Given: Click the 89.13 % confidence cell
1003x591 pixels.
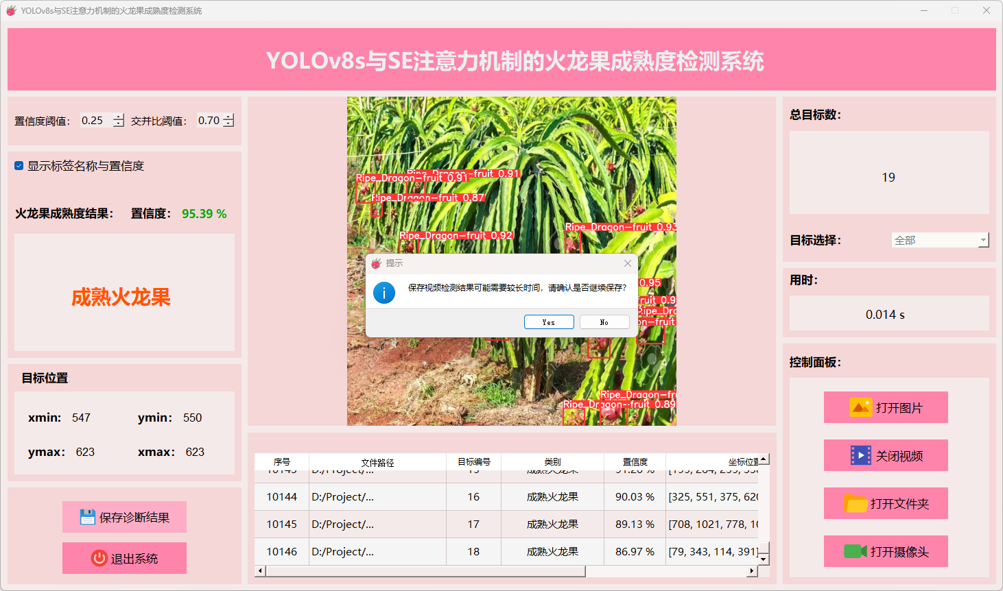Looking at the screenshot, I should point(635,524).
